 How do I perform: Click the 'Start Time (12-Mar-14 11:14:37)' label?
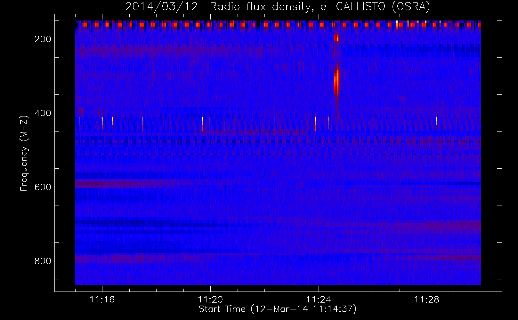(x=278, y=309)
